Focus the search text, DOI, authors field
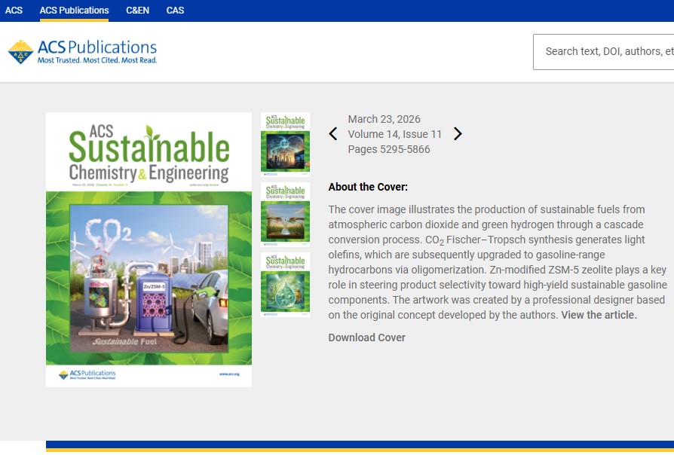Viewport: 674px width, 455px height. coord(603,51)
